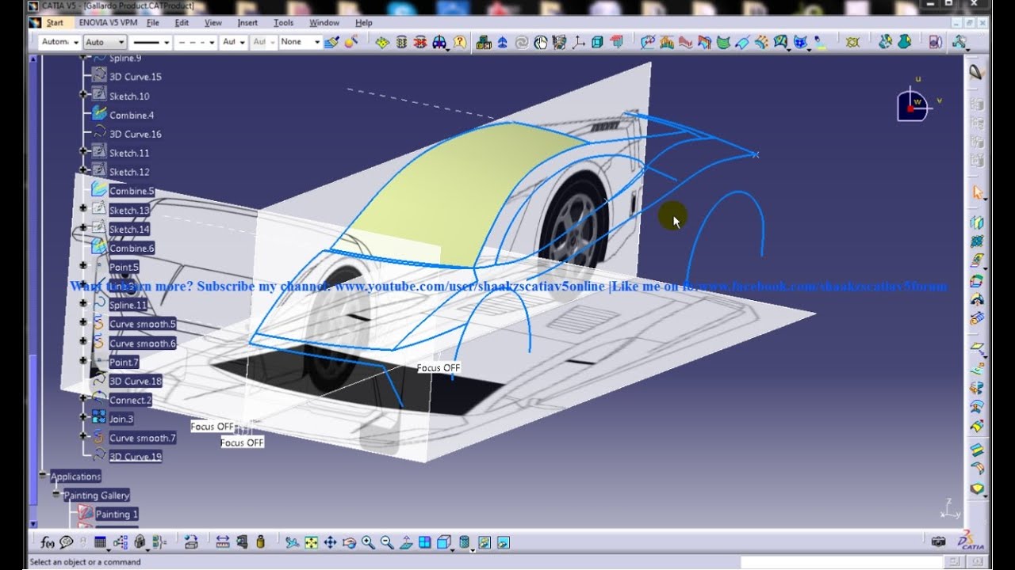Click the Painter brush icon in graphic properties
Viewport: 1015px width, 570px height.
tap(331, 42)
